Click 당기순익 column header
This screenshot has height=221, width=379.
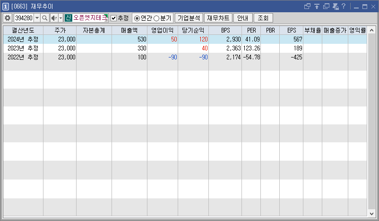click(x=193, y=30)
